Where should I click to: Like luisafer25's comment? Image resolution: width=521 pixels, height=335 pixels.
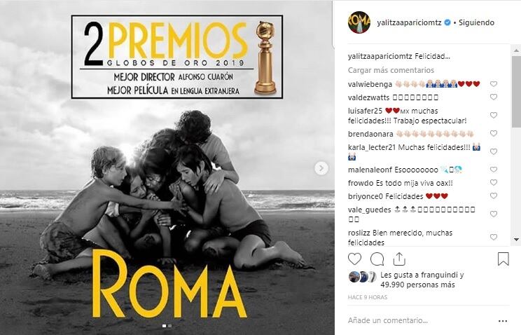494,115
